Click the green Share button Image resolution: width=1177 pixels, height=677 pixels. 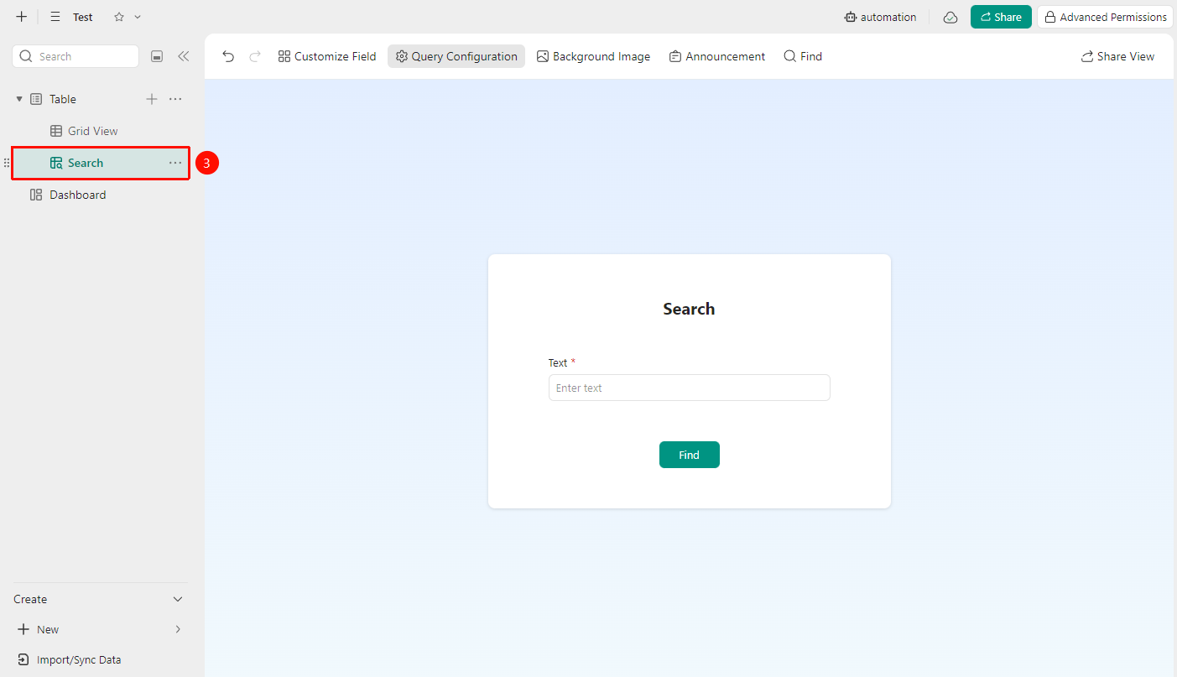1001,17
